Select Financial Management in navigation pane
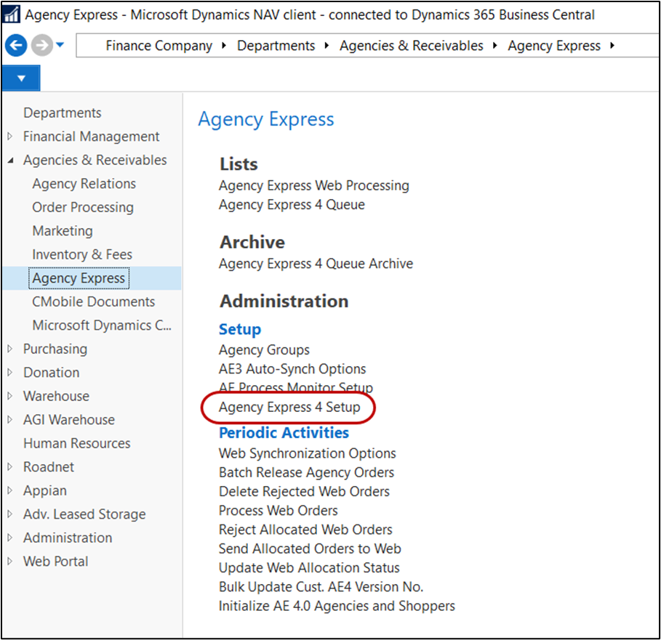The image size is (661, 640). click(x=91, y=137)
